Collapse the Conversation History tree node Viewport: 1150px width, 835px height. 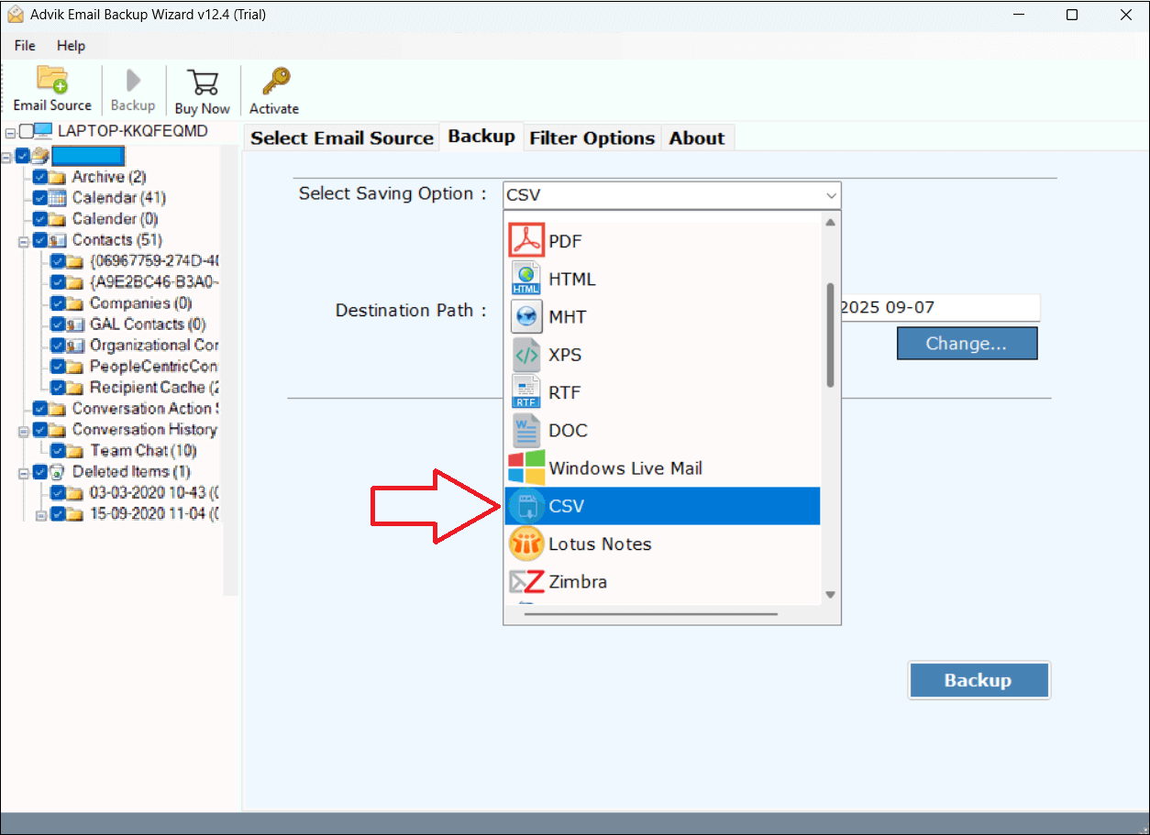pos(24,431)
